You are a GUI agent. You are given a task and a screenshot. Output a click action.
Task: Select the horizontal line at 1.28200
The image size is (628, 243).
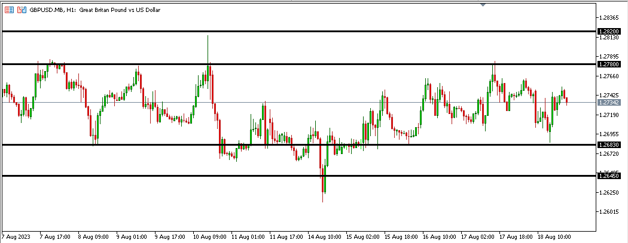(x=299, y=31)
